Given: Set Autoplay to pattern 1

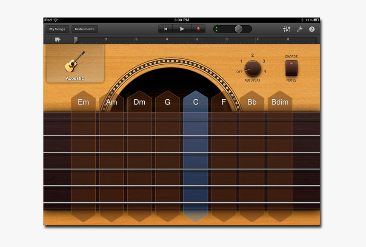Looking at the screenshot, I should [x=241, y=61].
